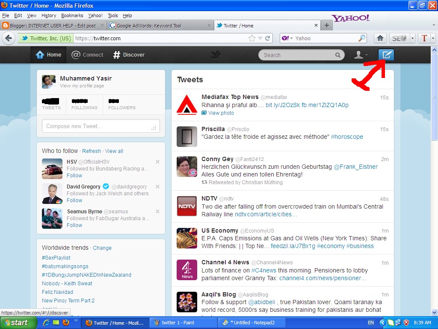Reload page with the refresh icon
Screen dimensions: 438x329
click(268, 38)
